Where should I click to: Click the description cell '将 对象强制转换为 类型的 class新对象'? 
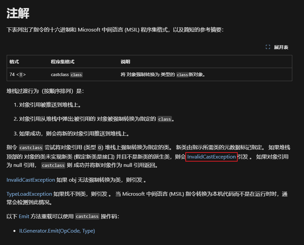pos(163,75)
